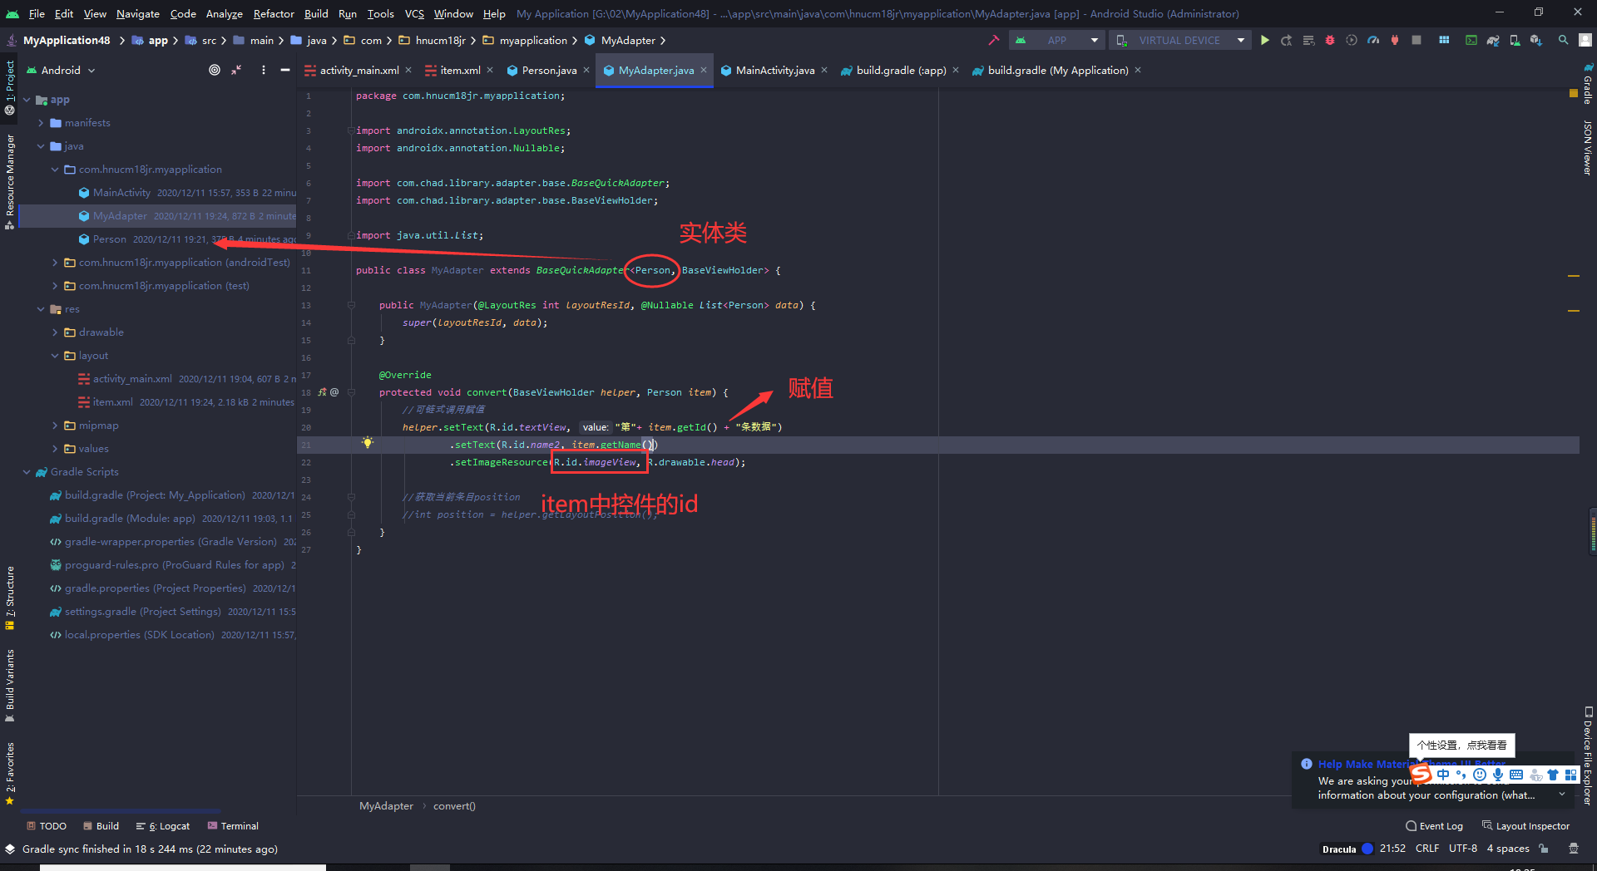1597x871 pixels.
Task: Click the Collapse All arrows icon in the Project panel
Action: pyautogui.click(x=237, y=70)
